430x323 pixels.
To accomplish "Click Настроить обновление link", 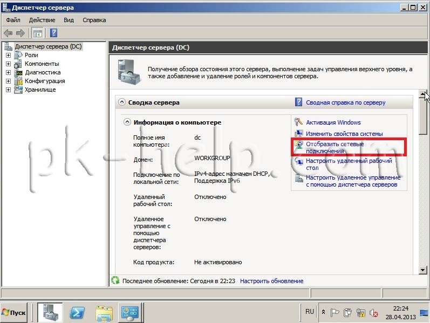I will [x=271, y=281].
